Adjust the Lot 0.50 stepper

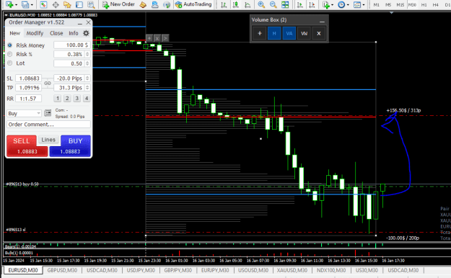87,63
